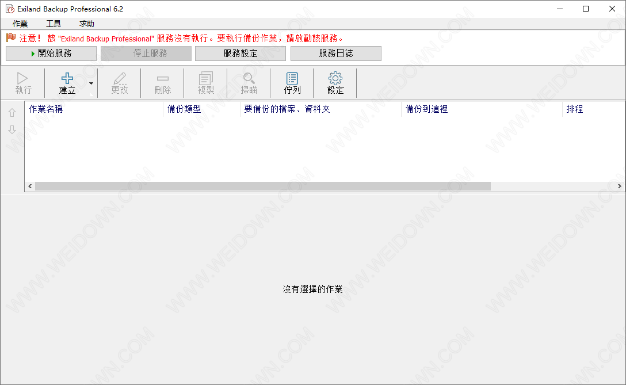This screenshot has height=385, width=626.
Task: Open the 服務日誌 button
Action: point(336,53)
